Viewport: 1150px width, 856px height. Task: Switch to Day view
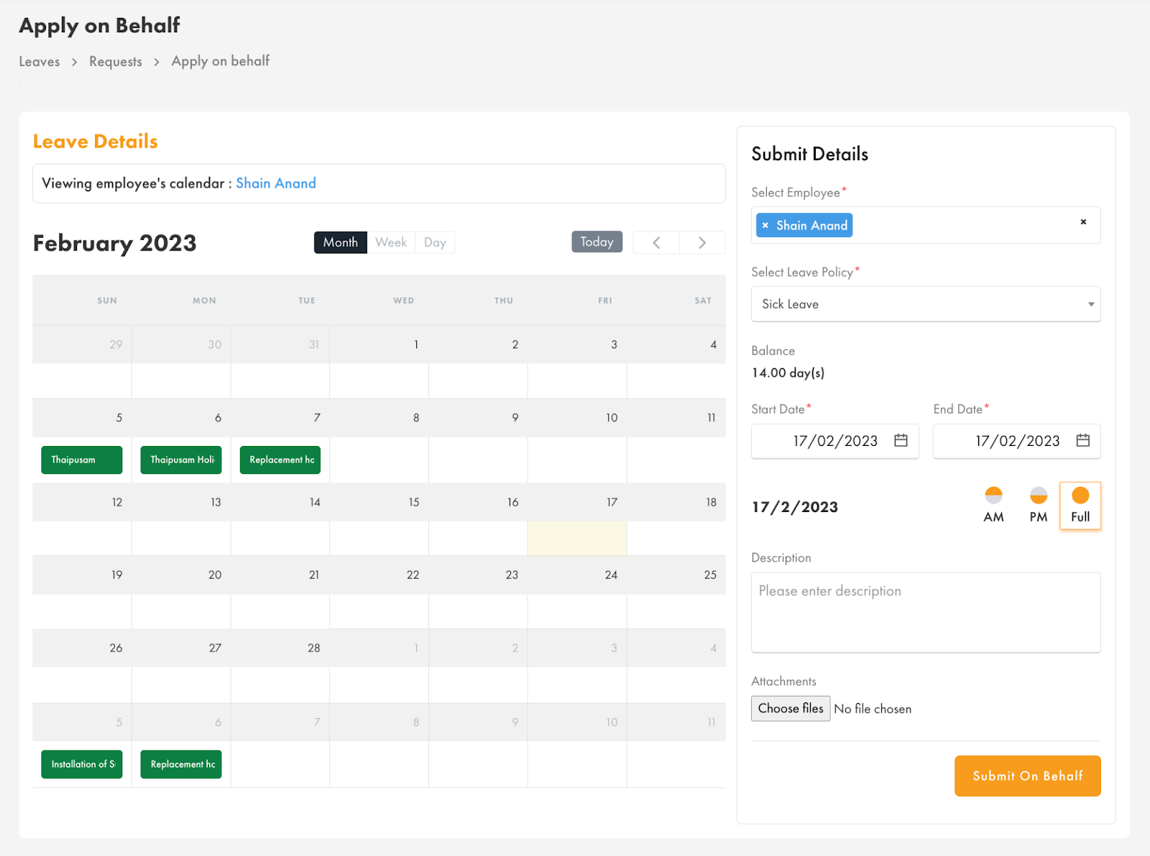[x=434, y=242]
